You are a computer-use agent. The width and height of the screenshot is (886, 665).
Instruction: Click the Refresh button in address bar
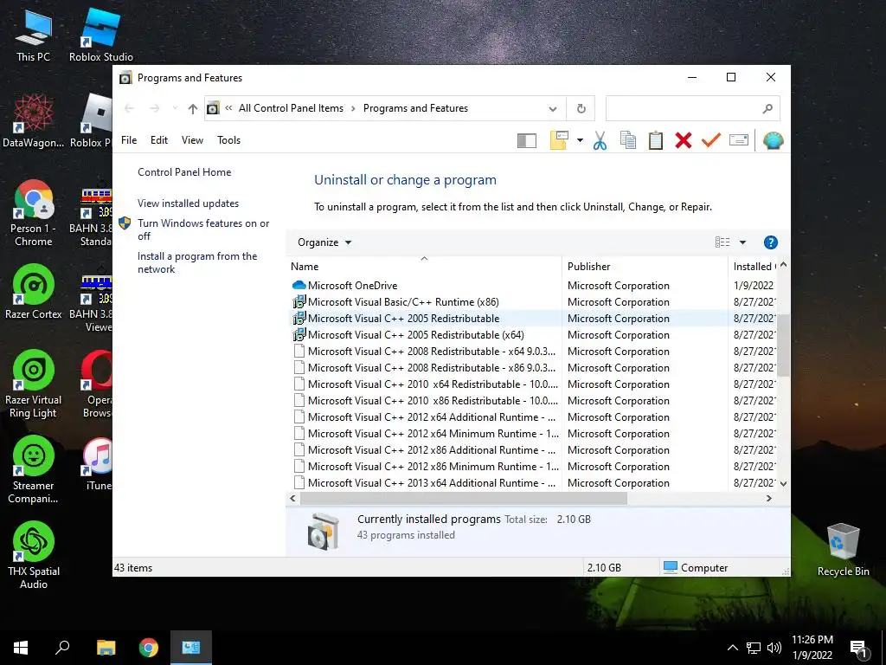(581, 108)
